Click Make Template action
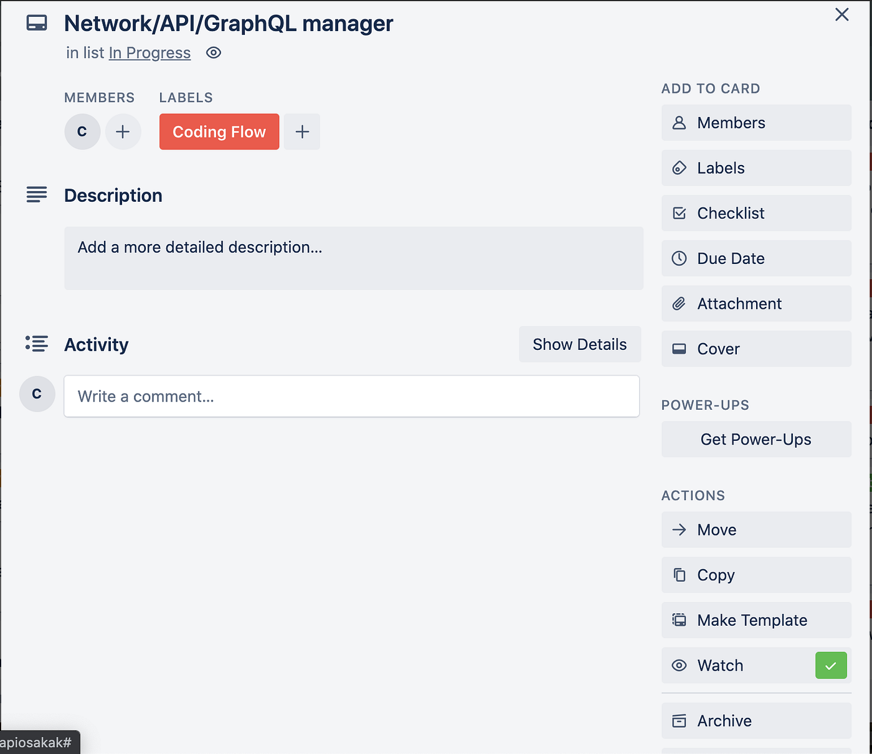Image resolution: width=872 pixels, height=754 pixels. tap(756, 620)
